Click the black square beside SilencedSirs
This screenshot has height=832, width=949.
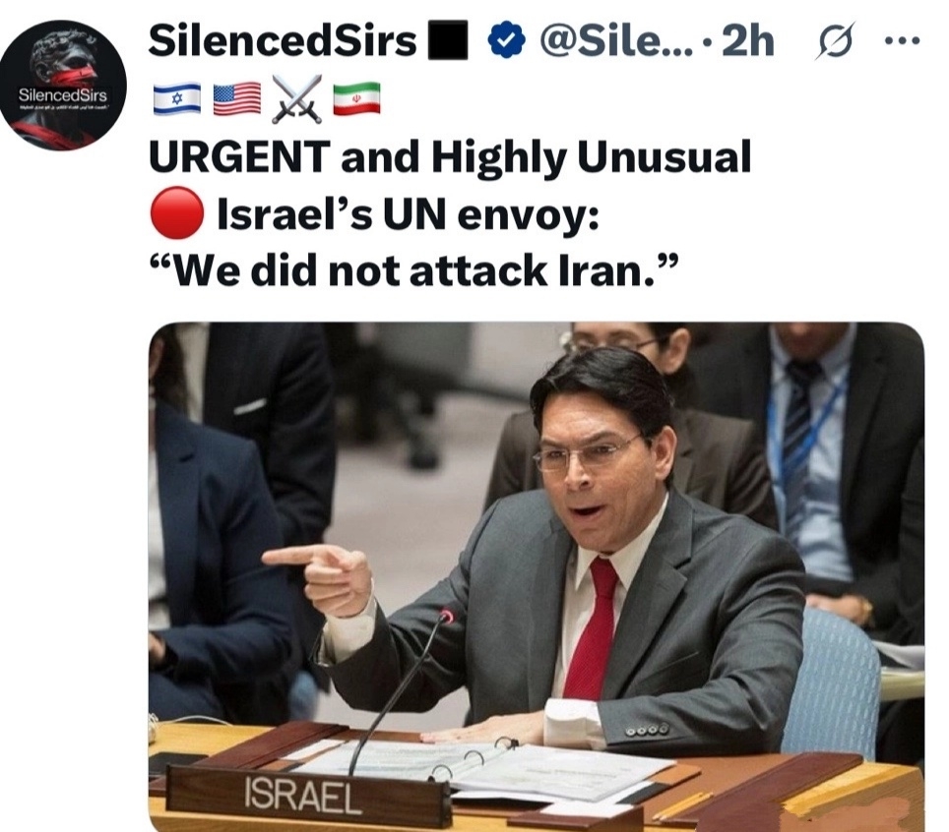point(448,40)
